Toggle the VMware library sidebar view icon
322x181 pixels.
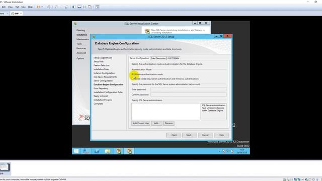coord(74,7)
